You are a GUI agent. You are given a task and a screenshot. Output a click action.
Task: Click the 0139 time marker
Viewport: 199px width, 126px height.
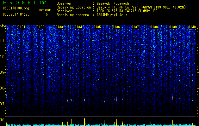tap(173, 27)
